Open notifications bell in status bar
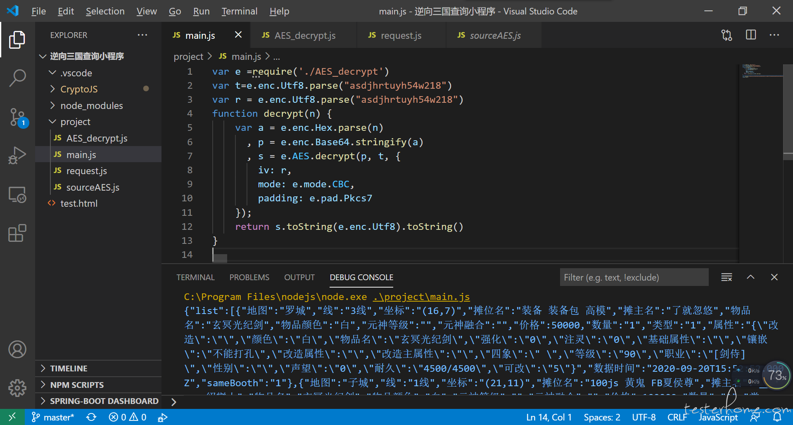793x425 pixels. (x=777, y=418)
